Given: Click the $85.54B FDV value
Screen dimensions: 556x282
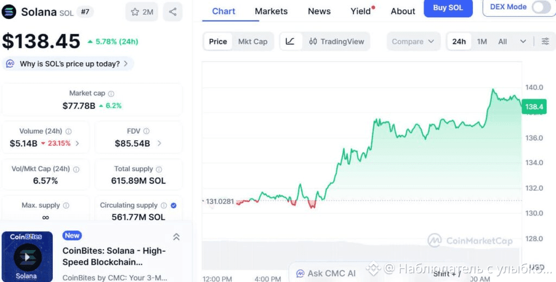Looking at the screenshot, I should coord(132,143).
